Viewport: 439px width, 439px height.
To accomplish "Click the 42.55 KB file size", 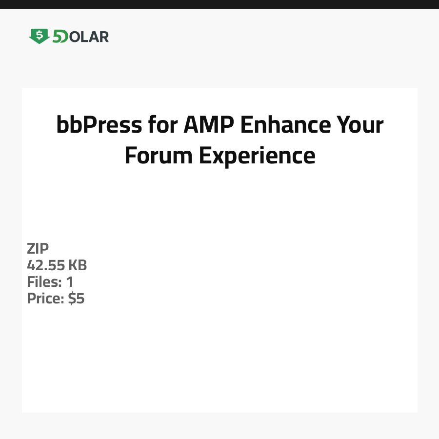I will tap(57, 265).
